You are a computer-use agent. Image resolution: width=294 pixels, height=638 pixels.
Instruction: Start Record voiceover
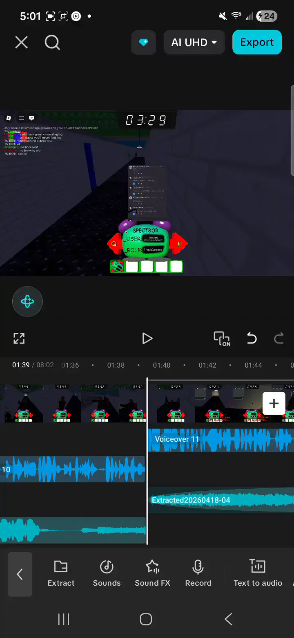pyautogui.click(x=198, y=573)
